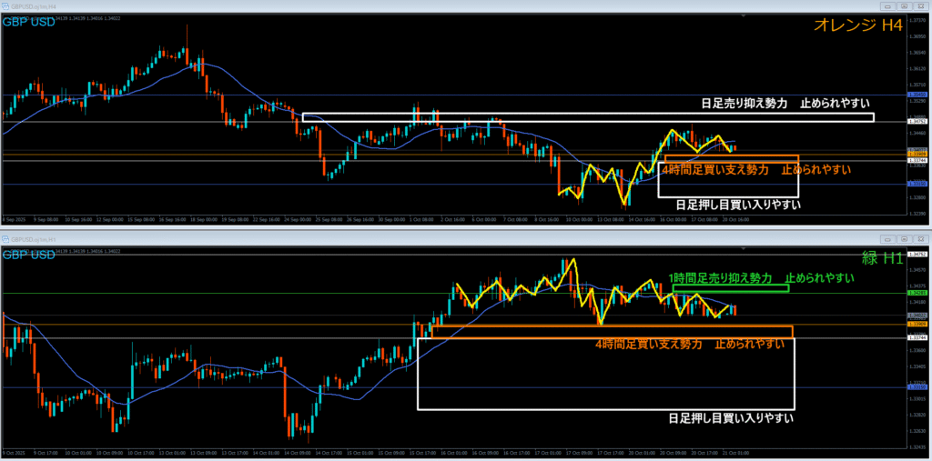Close the GBPUSD H1 chart window
Image resolution: width=932 pixels, height=461 pixels.
click(x=919, y=239)
